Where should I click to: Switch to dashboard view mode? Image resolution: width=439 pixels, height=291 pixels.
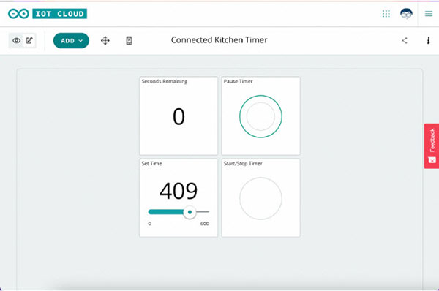click(x=17, y=40)
